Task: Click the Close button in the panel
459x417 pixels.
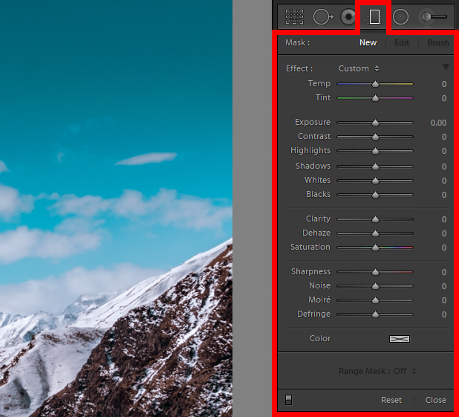Action: tap(436, 400)
